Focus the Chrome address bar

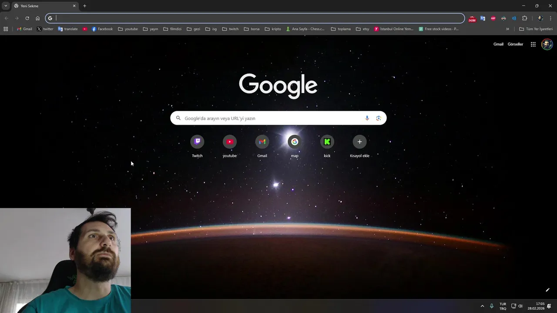(x=255, y=18)
